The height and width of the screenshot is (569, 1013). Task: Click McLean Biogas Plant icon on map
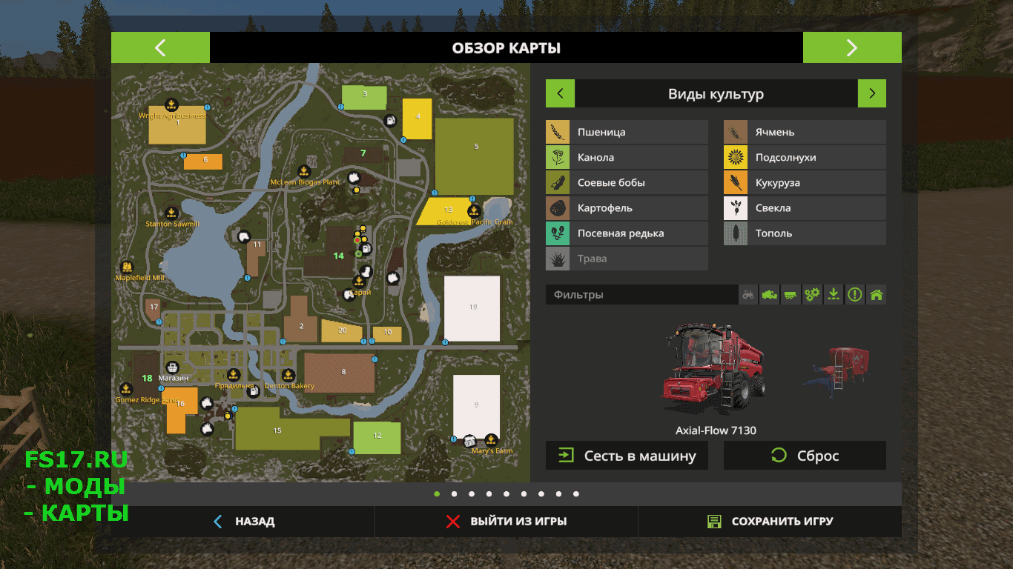(x=304, y=170)
